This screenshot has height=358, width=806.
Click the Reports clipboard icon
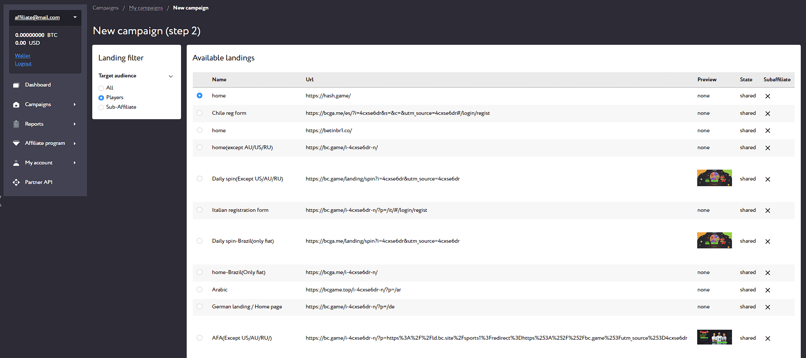[16, 124]
